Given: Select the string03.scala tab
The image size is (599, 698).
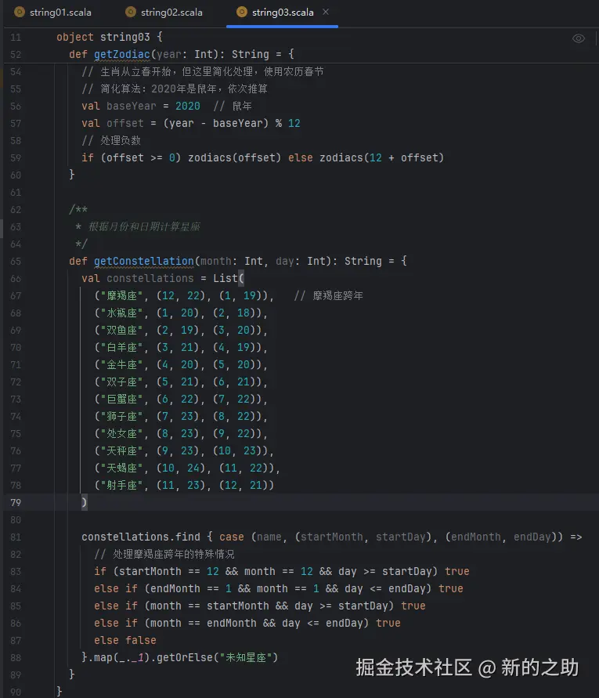Looking at the screenshot, I should 282,13.
